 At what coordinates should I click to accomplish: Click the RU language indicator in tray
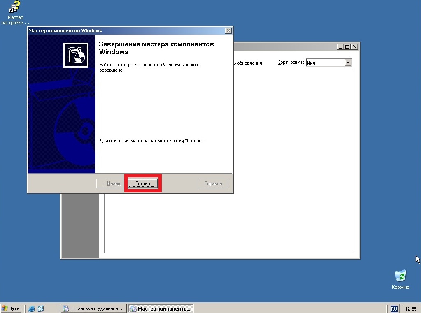coord(393,309)
